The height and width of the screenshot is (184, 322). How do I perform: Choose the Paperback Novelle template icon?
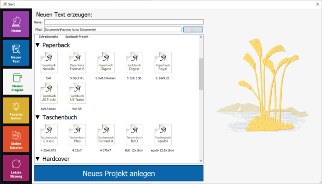49,63
